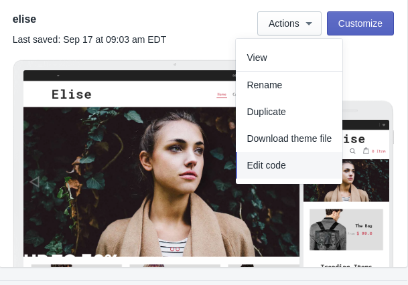This screenshot has height=285, width=408.
Task: Click the Last saved timestamp text
Action: coord(89,39)
